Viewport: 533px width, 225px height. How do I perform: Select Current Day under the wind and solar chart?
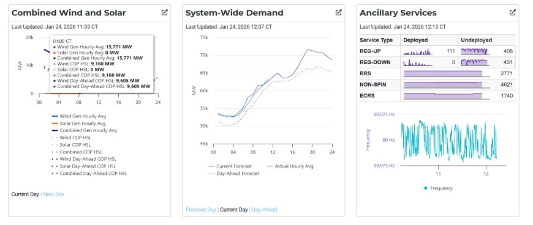click(x=25, y=194)
